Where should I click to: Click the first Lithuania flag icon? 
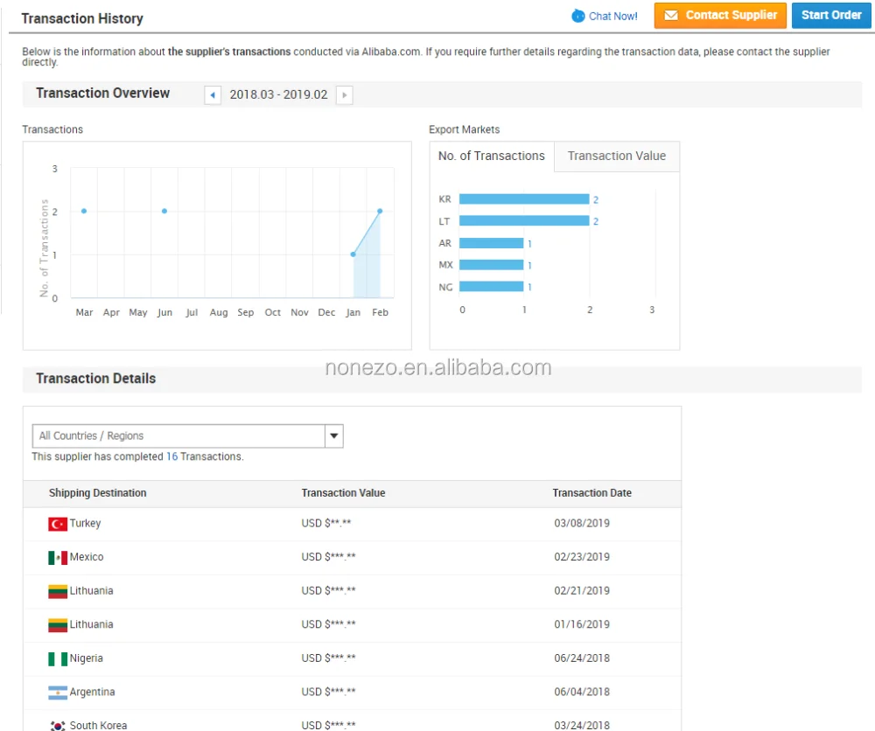(58, 592)
